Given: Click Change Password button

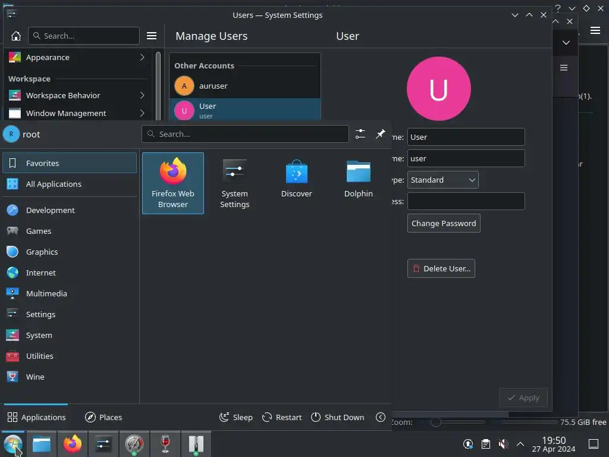Looking at the screenshot, I should coord(444,223).
